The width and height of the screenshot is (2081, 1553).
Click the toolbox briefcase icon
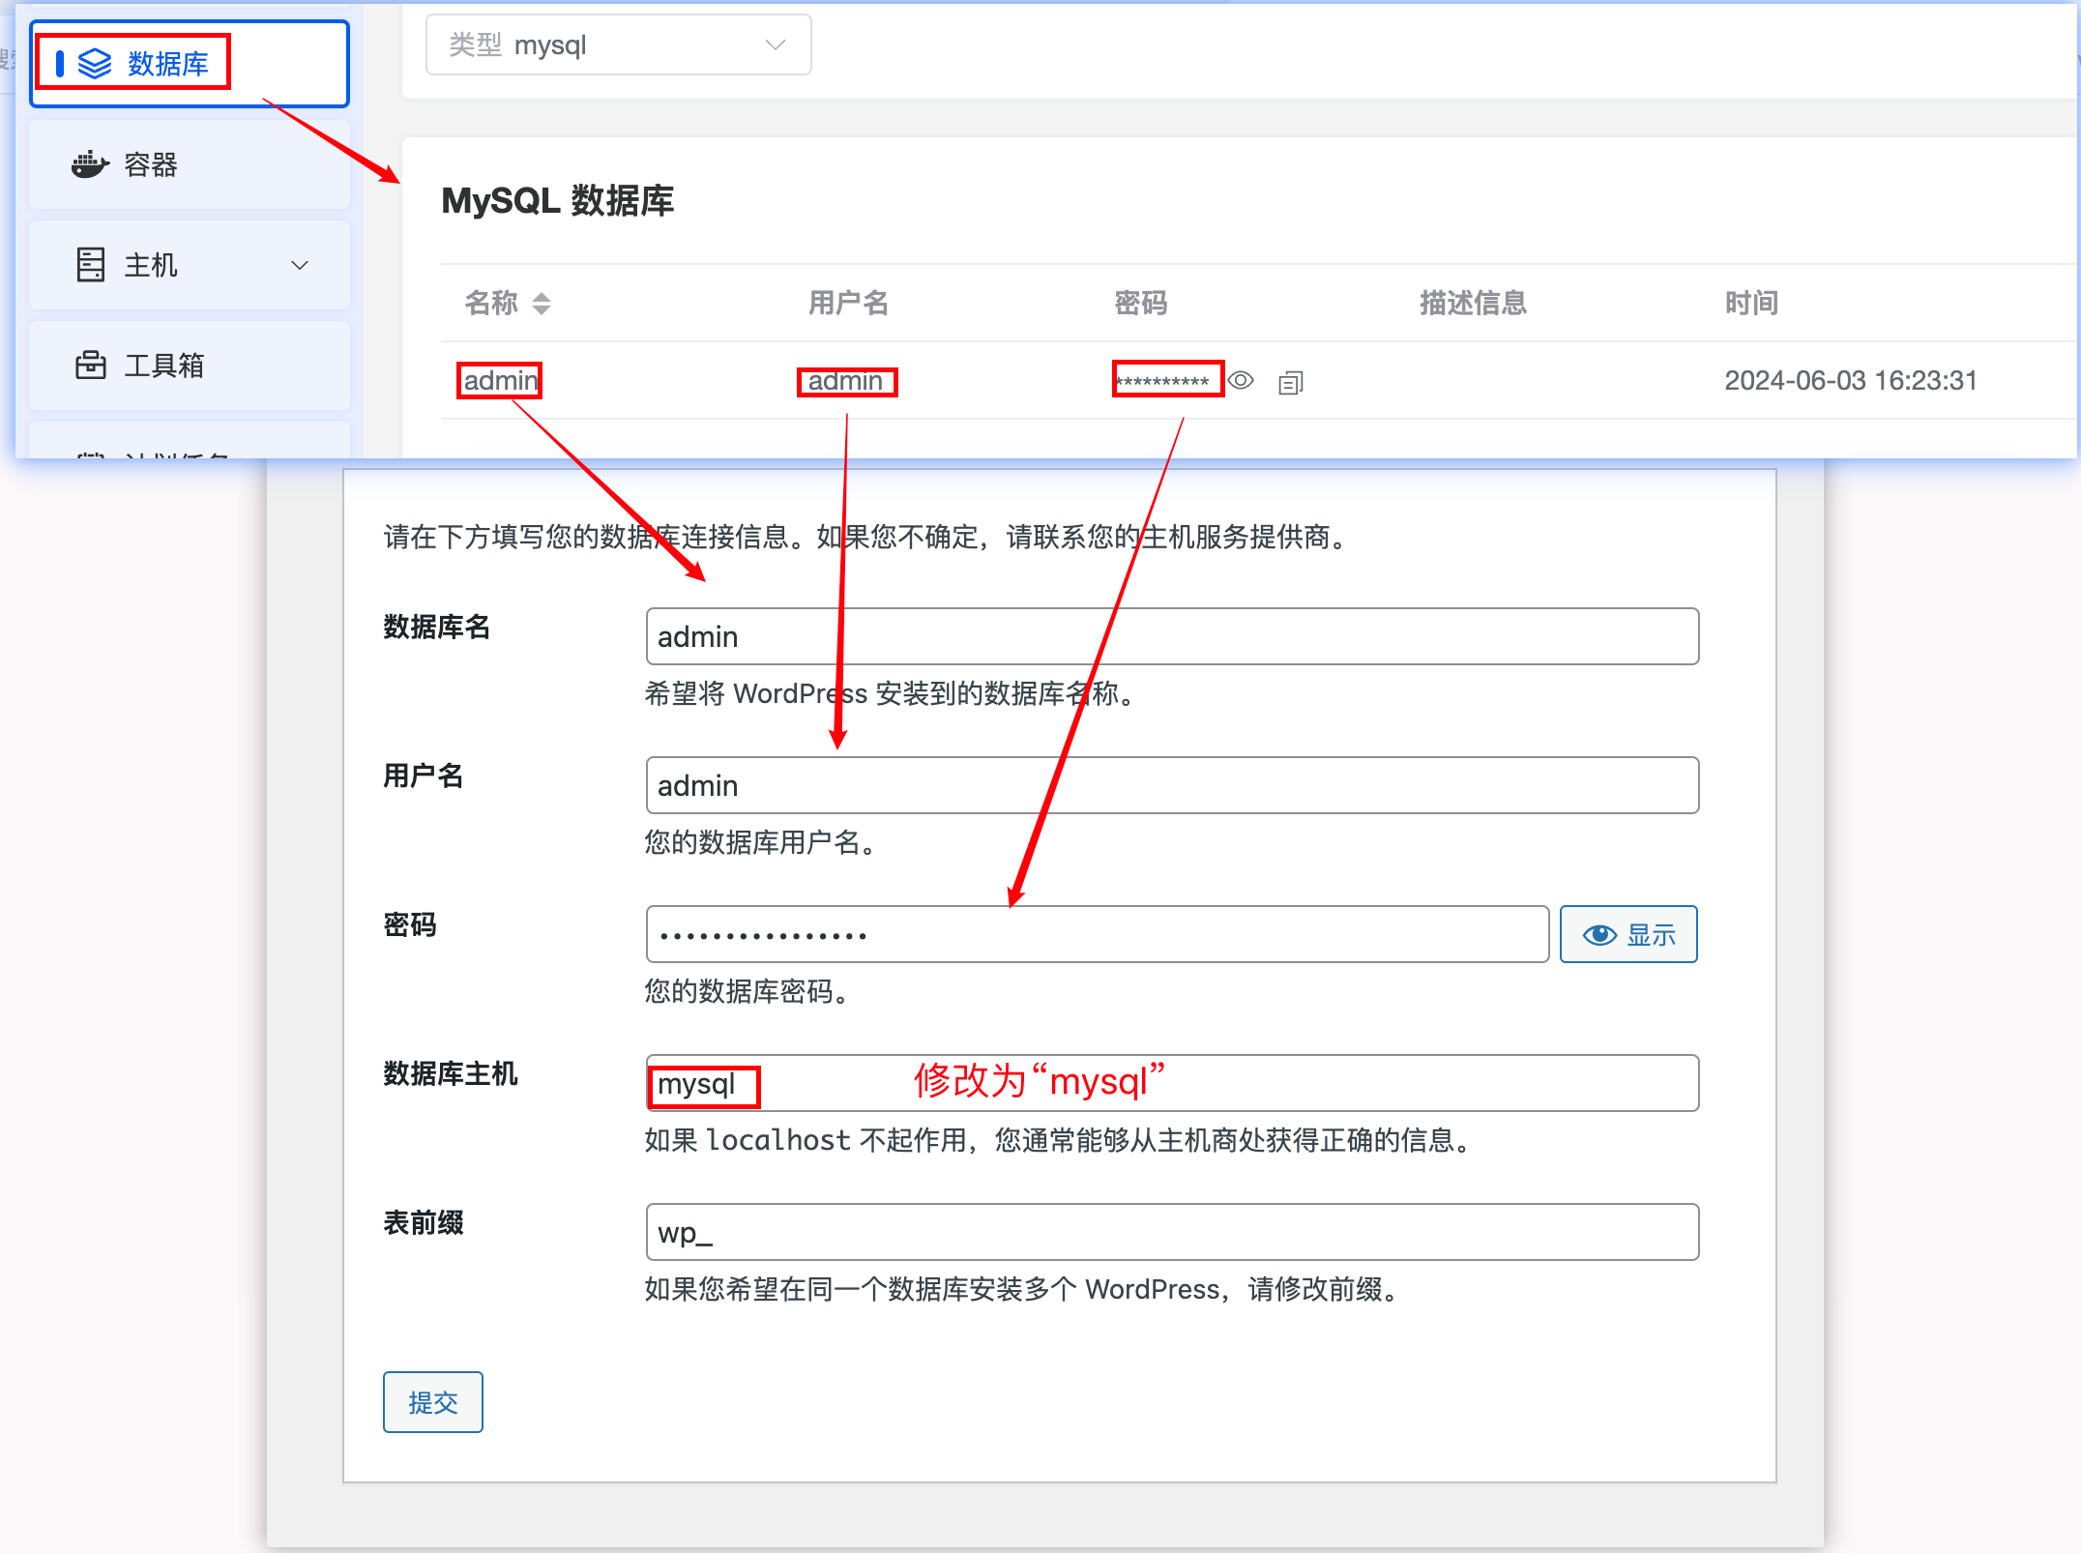point(91,365)
